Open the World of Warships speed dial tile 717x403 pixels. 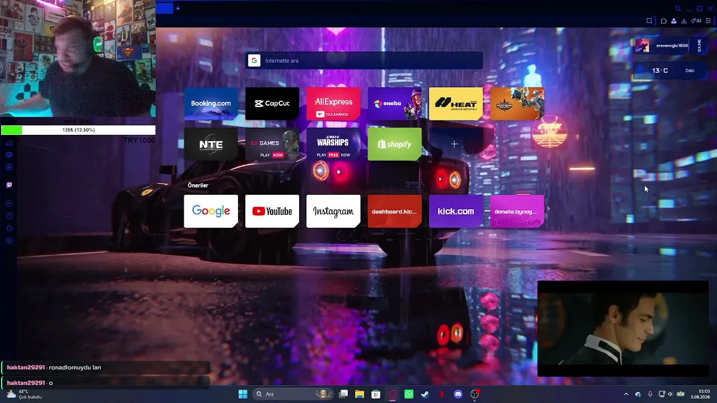[x=333, y=144]
